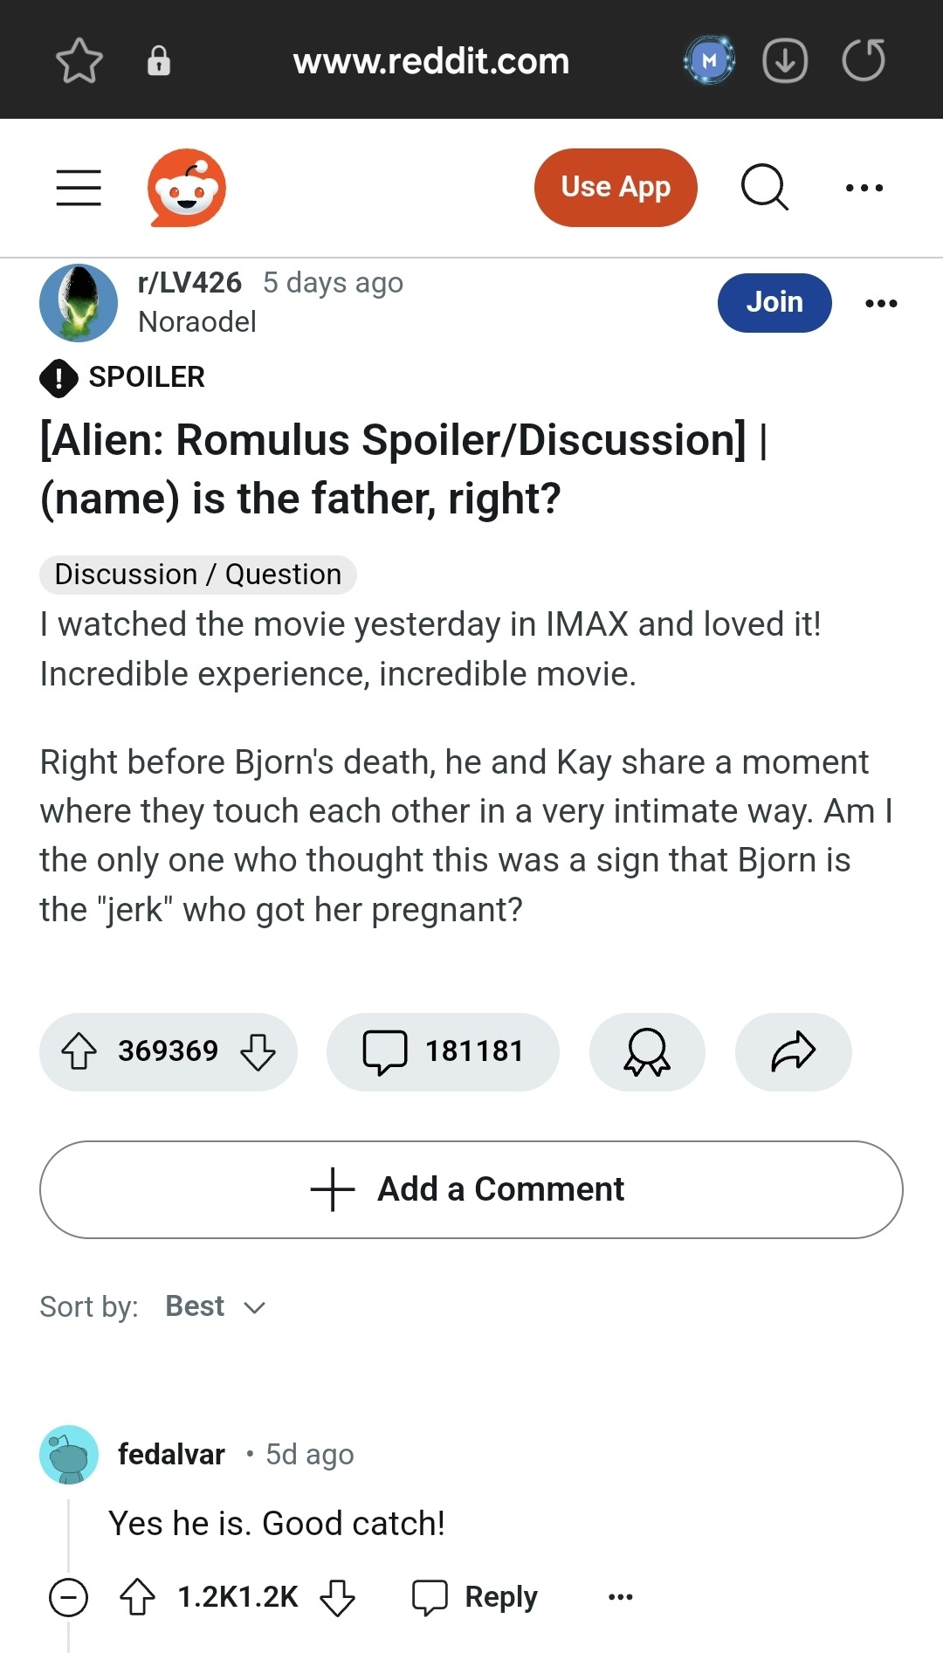Share the post with the arrow icon

pyautogui.click(x=793, y=1051)
